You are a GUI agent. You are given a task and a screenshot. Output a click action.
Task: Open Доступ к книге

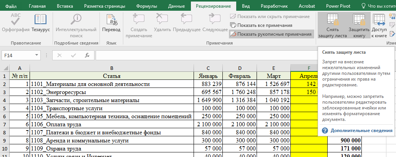(x=379, y=26)
